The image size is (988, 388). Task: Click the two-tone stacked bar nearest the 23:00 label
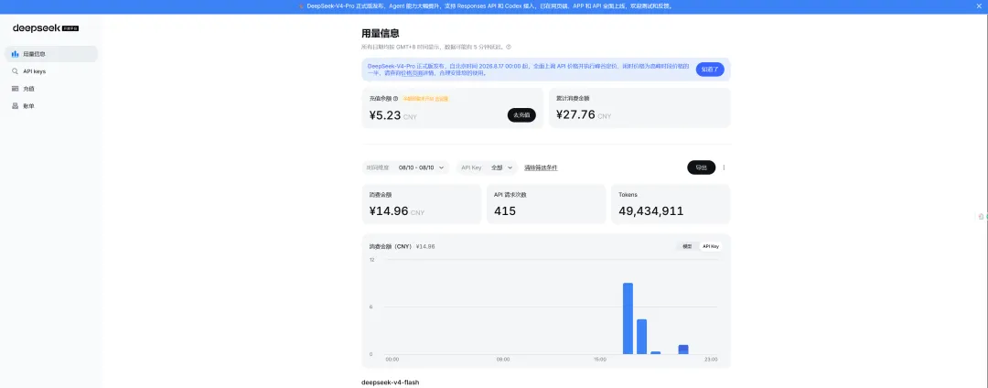[x=683, y=350]
